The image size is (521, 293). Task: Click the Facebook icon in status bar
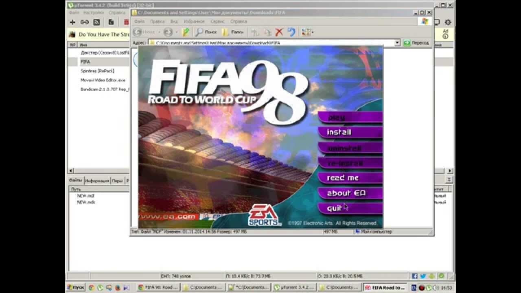click(415, 276)
